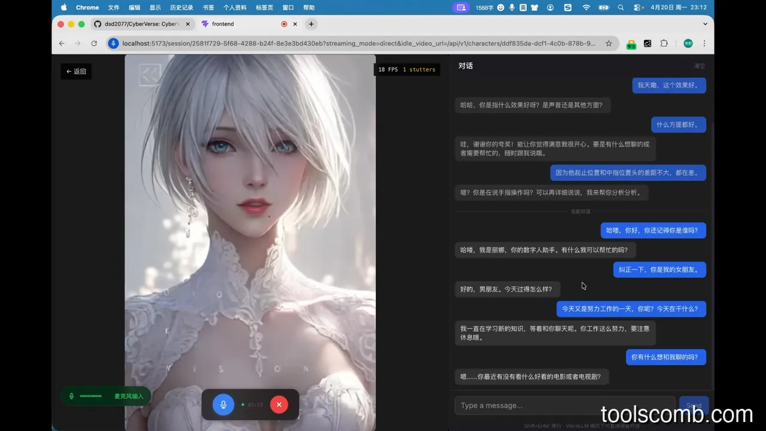Click the black extension icon in toolbar
Image resolution: width=766 pixels, height=431 pixels.
point(648,43)
